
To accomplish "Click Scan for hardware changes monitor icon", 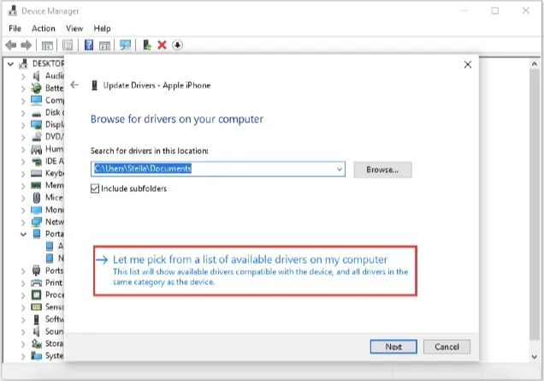I will [125, 45].
